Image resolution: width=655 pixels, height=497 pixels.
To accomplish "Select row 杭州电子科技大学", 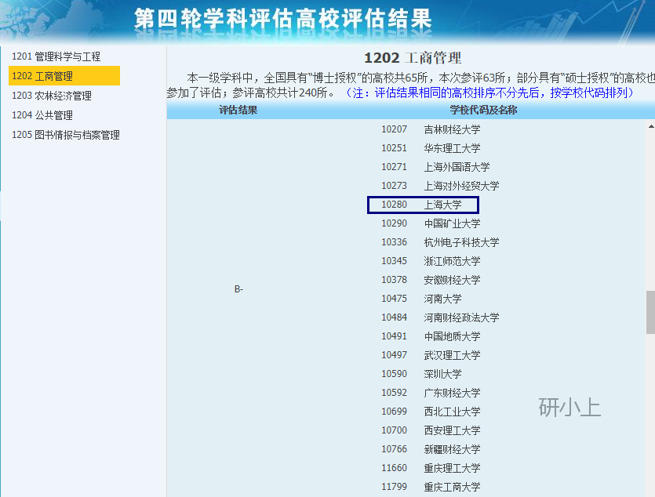I will (440, 242).
